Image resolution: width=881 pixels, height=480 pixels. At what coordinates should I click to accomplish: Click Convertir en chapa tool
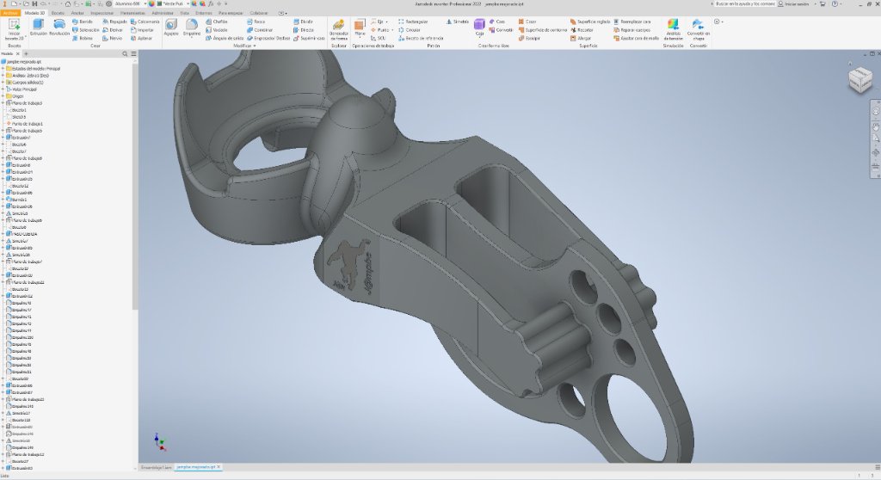click(699, 29)
